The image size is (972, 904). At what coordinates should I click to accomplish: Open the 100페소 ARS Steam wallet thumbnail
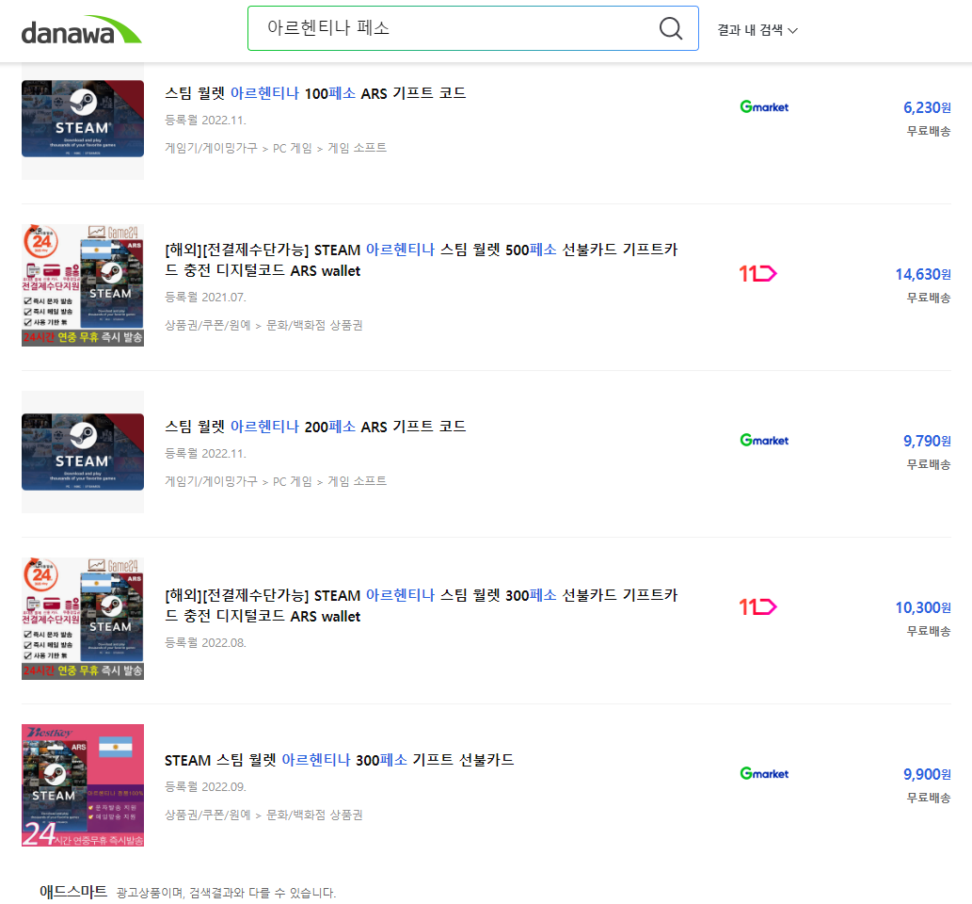tap(83, 119)
